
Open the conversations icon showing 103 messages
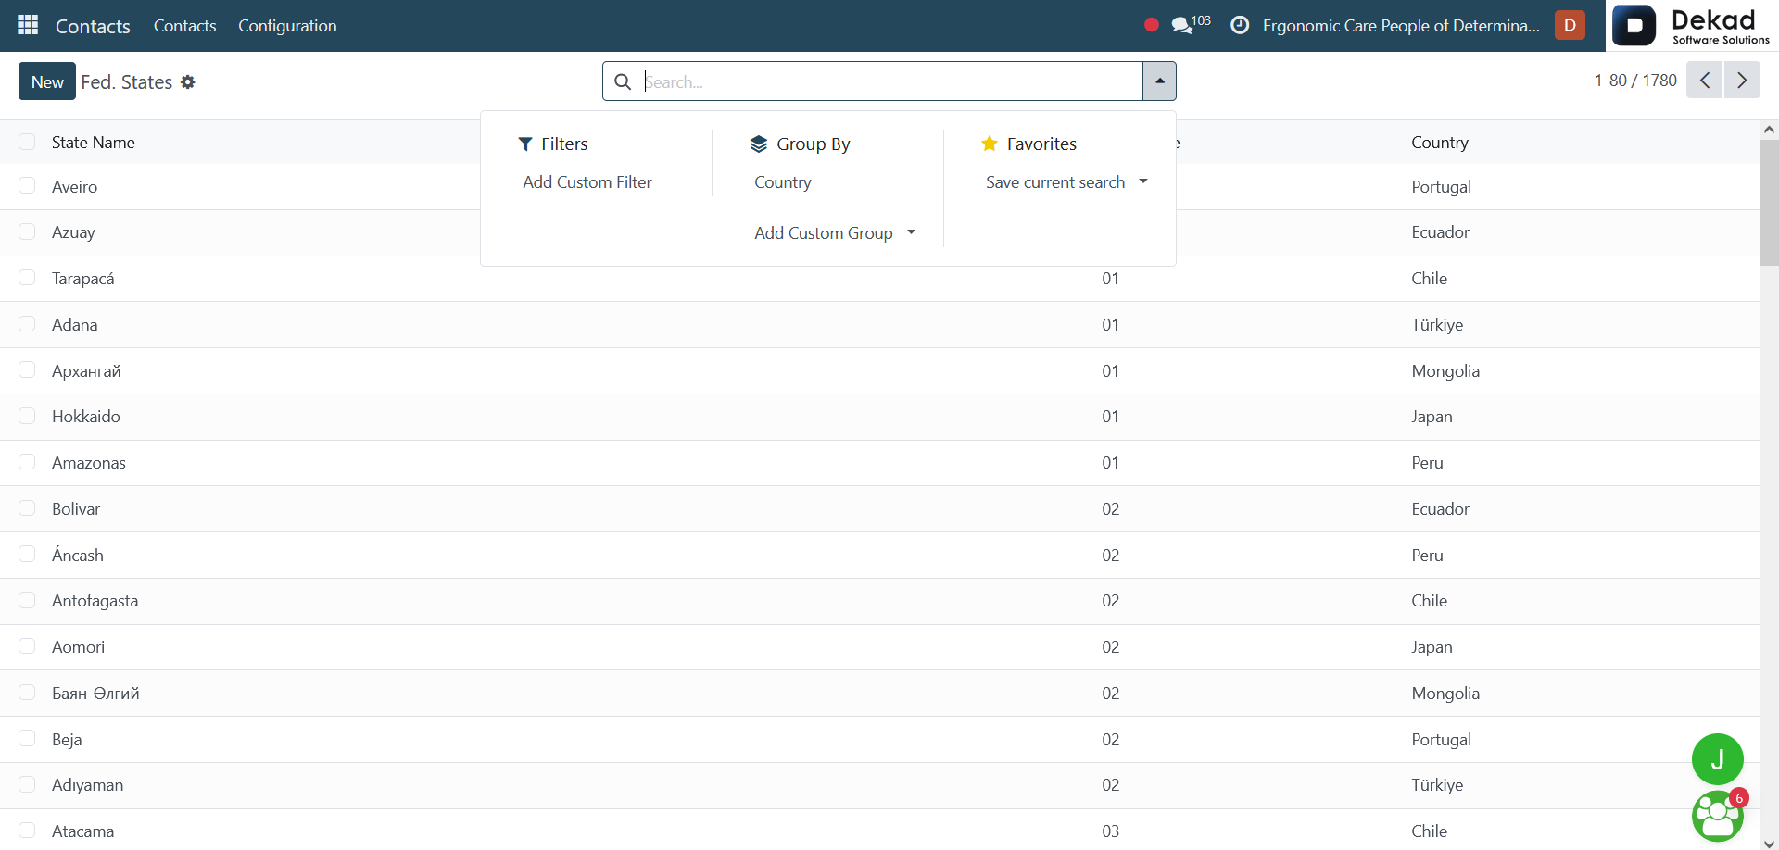[x=1191, y=25]
